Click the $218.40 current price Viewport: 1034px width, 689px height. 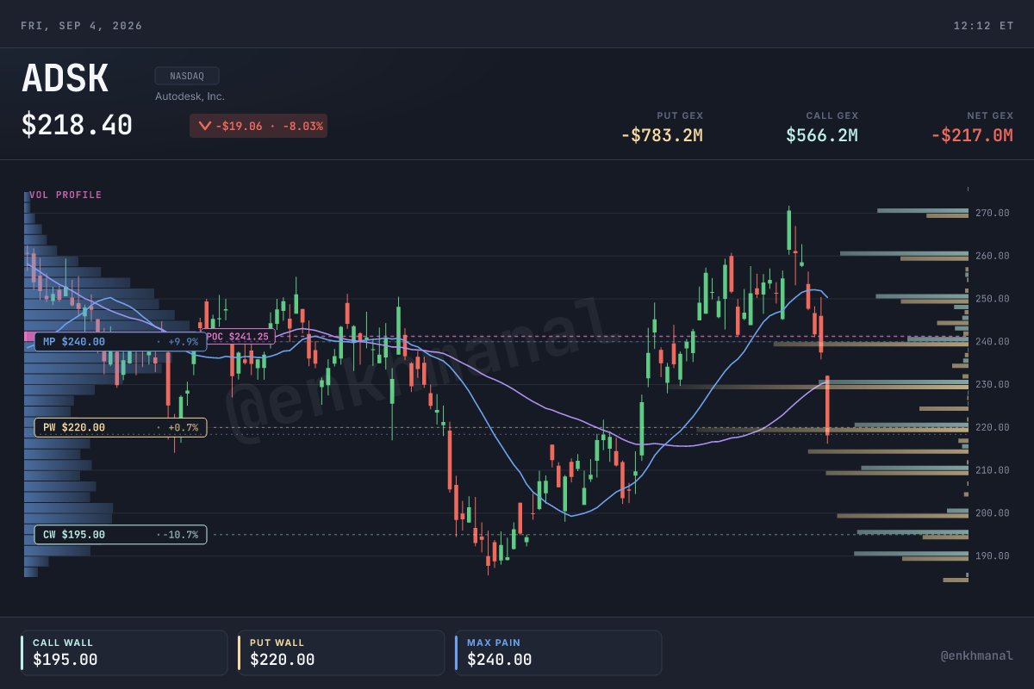78,126
